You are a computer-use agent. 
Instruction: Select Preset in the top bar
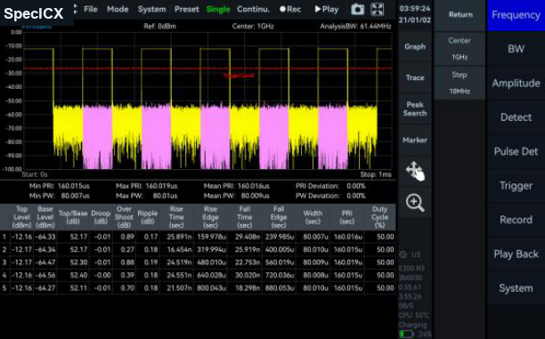(x=187, y=10)
